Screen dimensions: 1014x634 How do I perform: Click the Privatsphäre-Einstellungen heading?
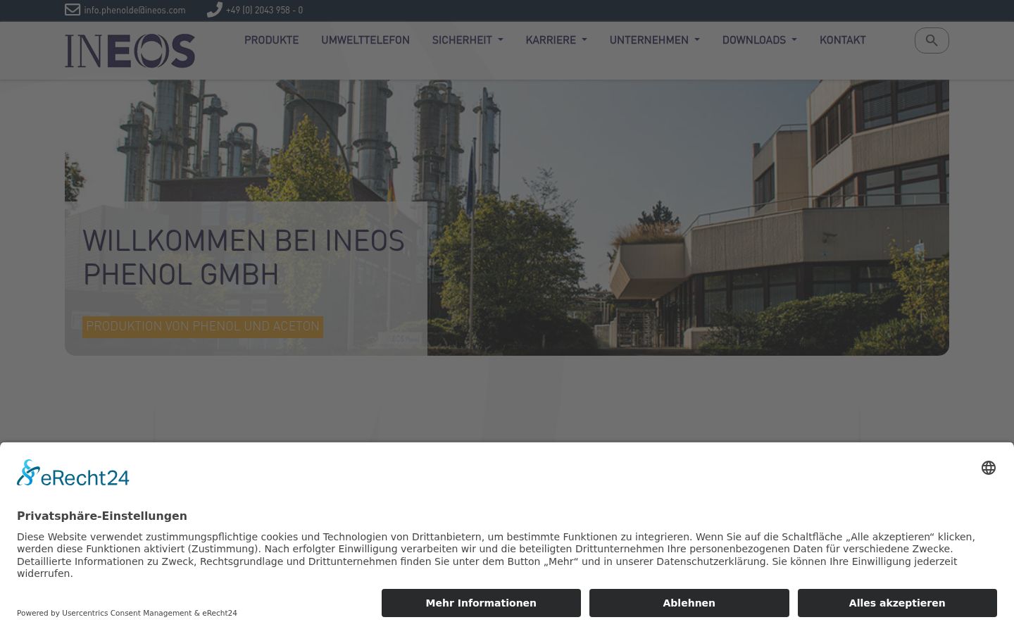click(x=102, y=516)
